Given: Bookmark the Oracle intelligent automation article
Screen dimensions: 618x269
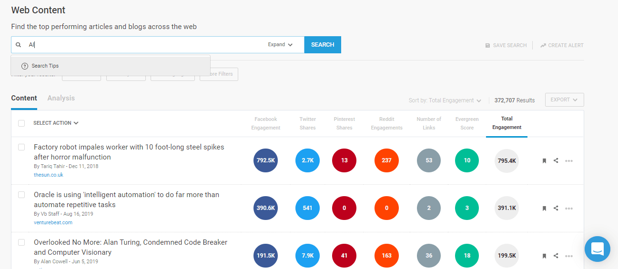Looking at the screenshot, I should click(544, 209).
